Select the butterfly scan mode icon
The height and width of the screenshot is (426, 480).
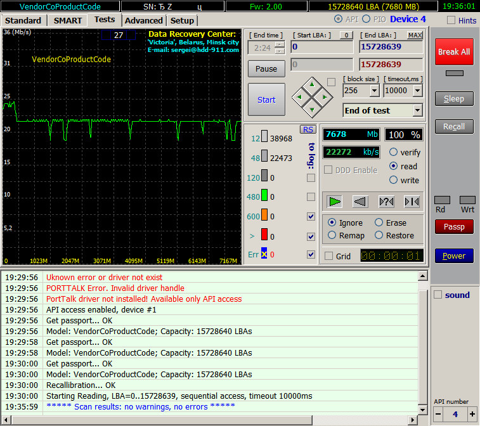pos(412,202)
